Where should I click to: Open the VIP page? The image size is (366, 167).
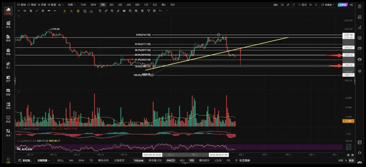pyautogui.click(x=8, y=161)
